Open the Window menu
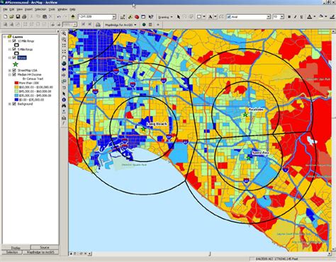This screenshot has width=336, height=262. point(62,9)
